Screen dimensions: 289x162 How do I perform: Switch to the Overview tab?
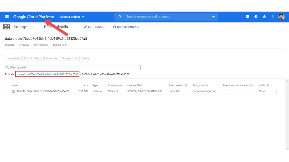[x=24, y=45]
